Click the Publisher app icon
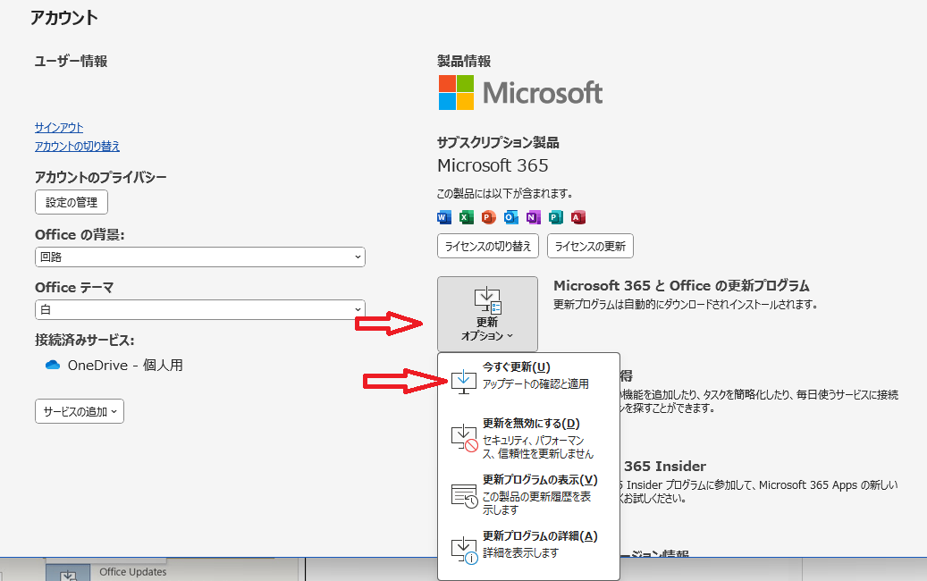 556,217
